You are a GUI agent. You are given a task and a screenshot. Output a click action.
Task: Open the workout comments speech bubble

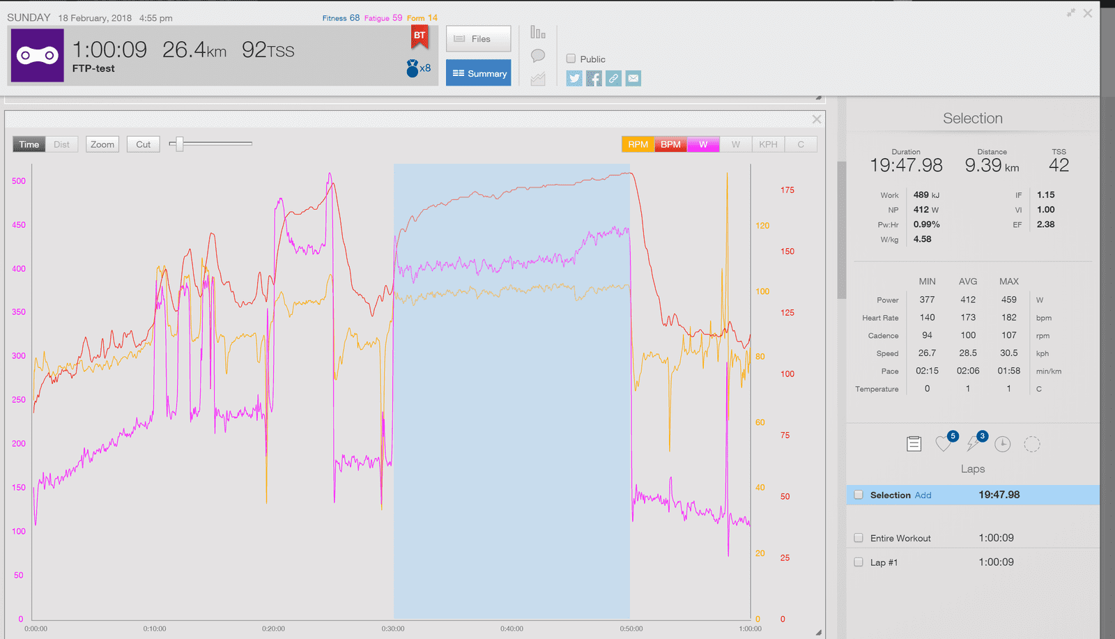tap(538, 56)
